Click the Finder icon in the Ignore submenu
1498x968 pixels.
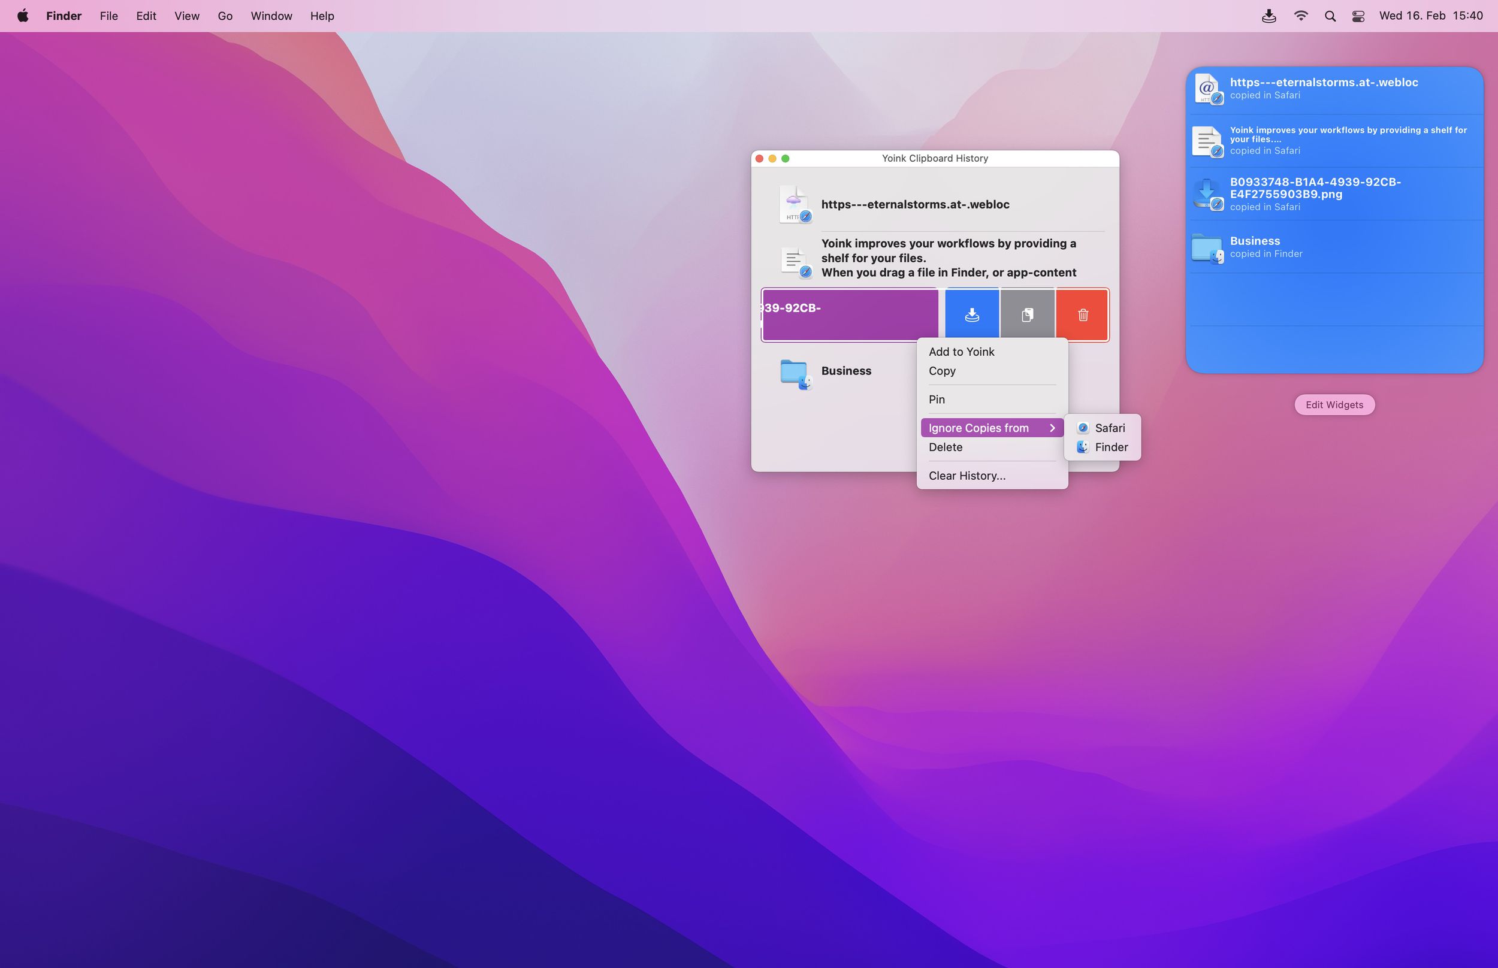1083,447
